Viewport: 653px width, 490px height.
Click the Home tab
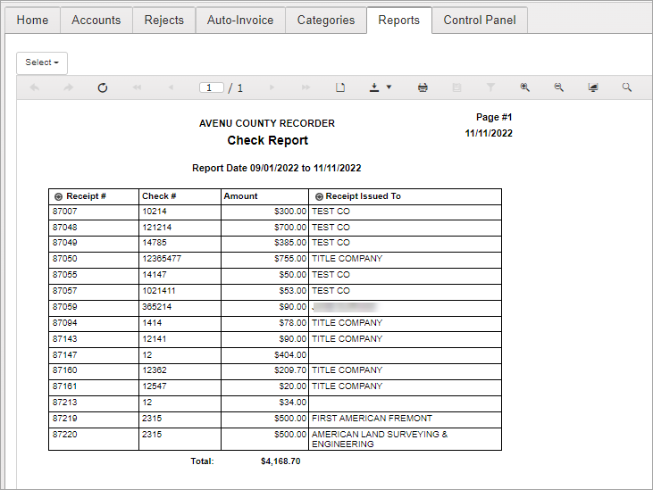pyautogui.click(x=32, y=20)
